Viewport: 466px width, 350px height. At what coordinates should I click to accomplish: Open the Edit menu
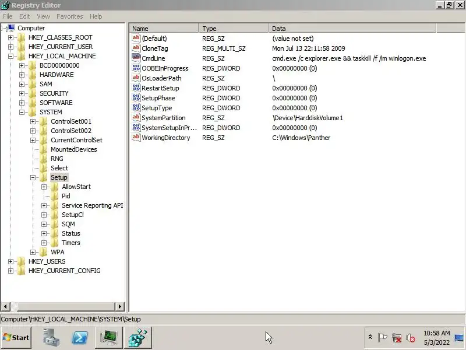[24, 16]
